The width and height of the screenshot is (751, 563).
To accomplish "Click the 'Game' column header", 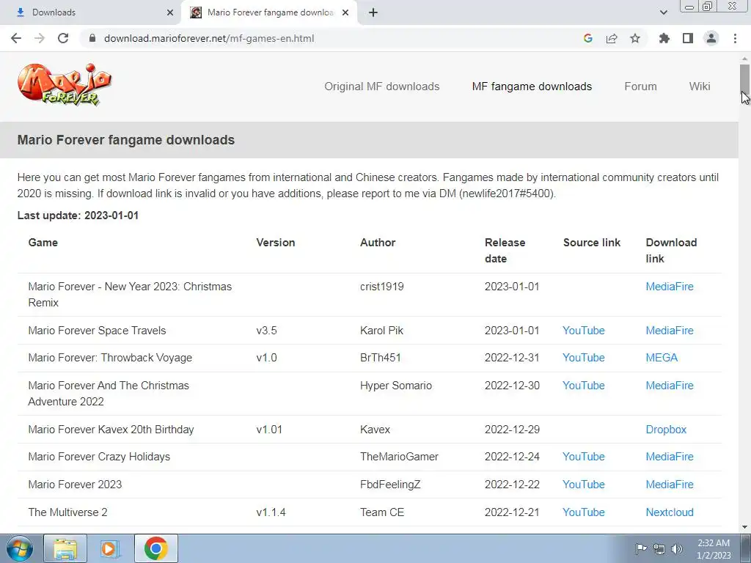I will tap(43, 242).
